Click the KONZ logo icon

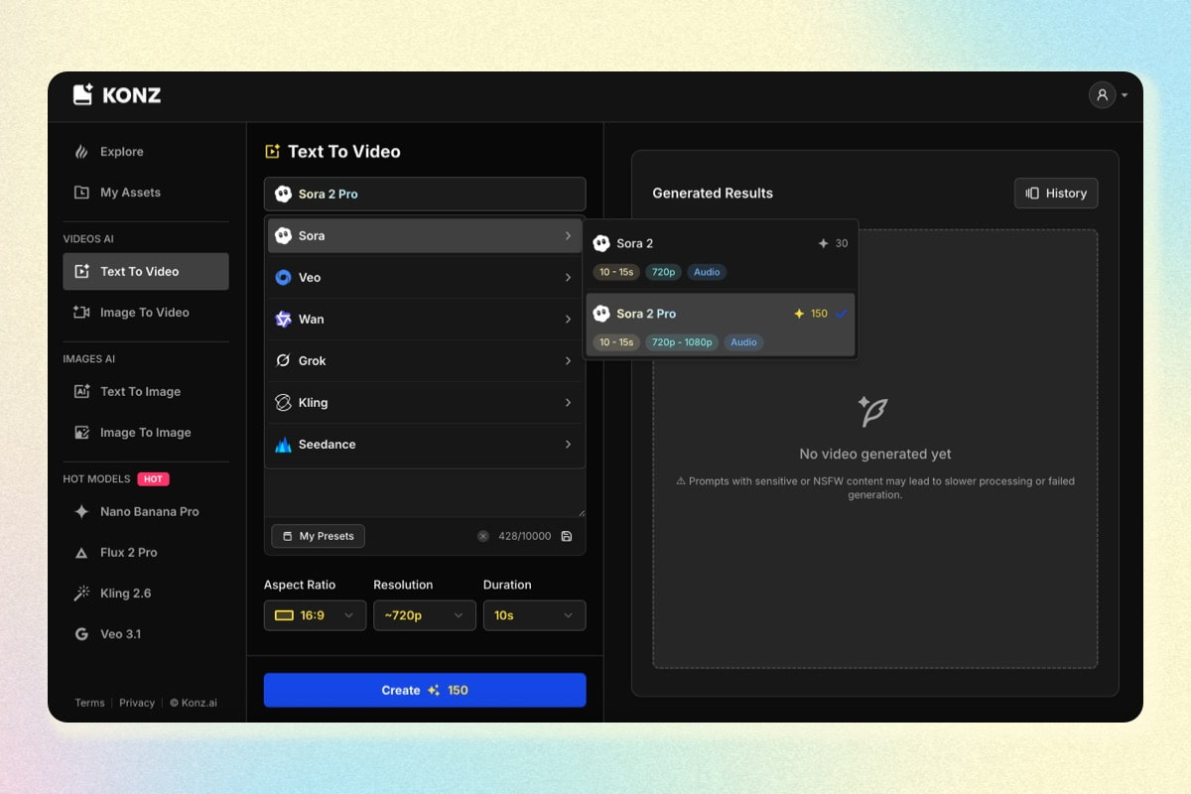[82, 95]
